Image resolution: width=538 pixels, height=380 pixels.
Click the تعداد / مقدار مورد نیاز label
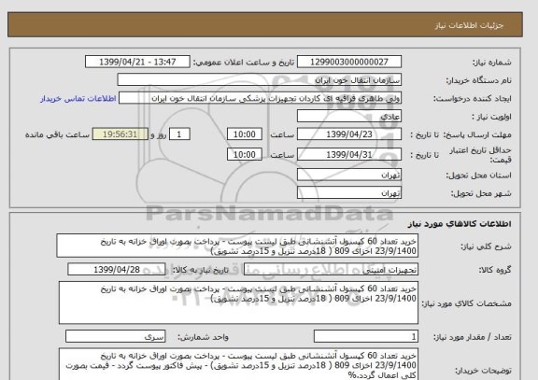click(x=472, y=337)
